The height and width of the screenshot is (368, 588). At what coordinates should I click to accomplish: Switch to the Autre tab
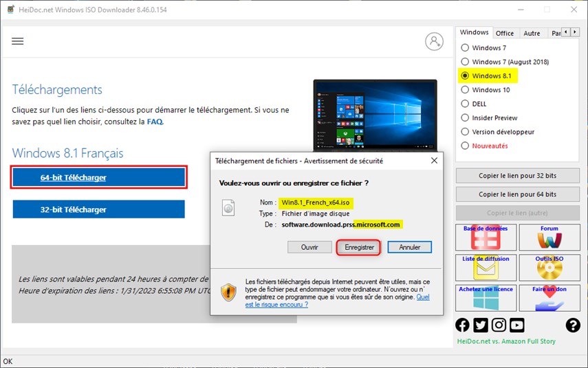532,34
